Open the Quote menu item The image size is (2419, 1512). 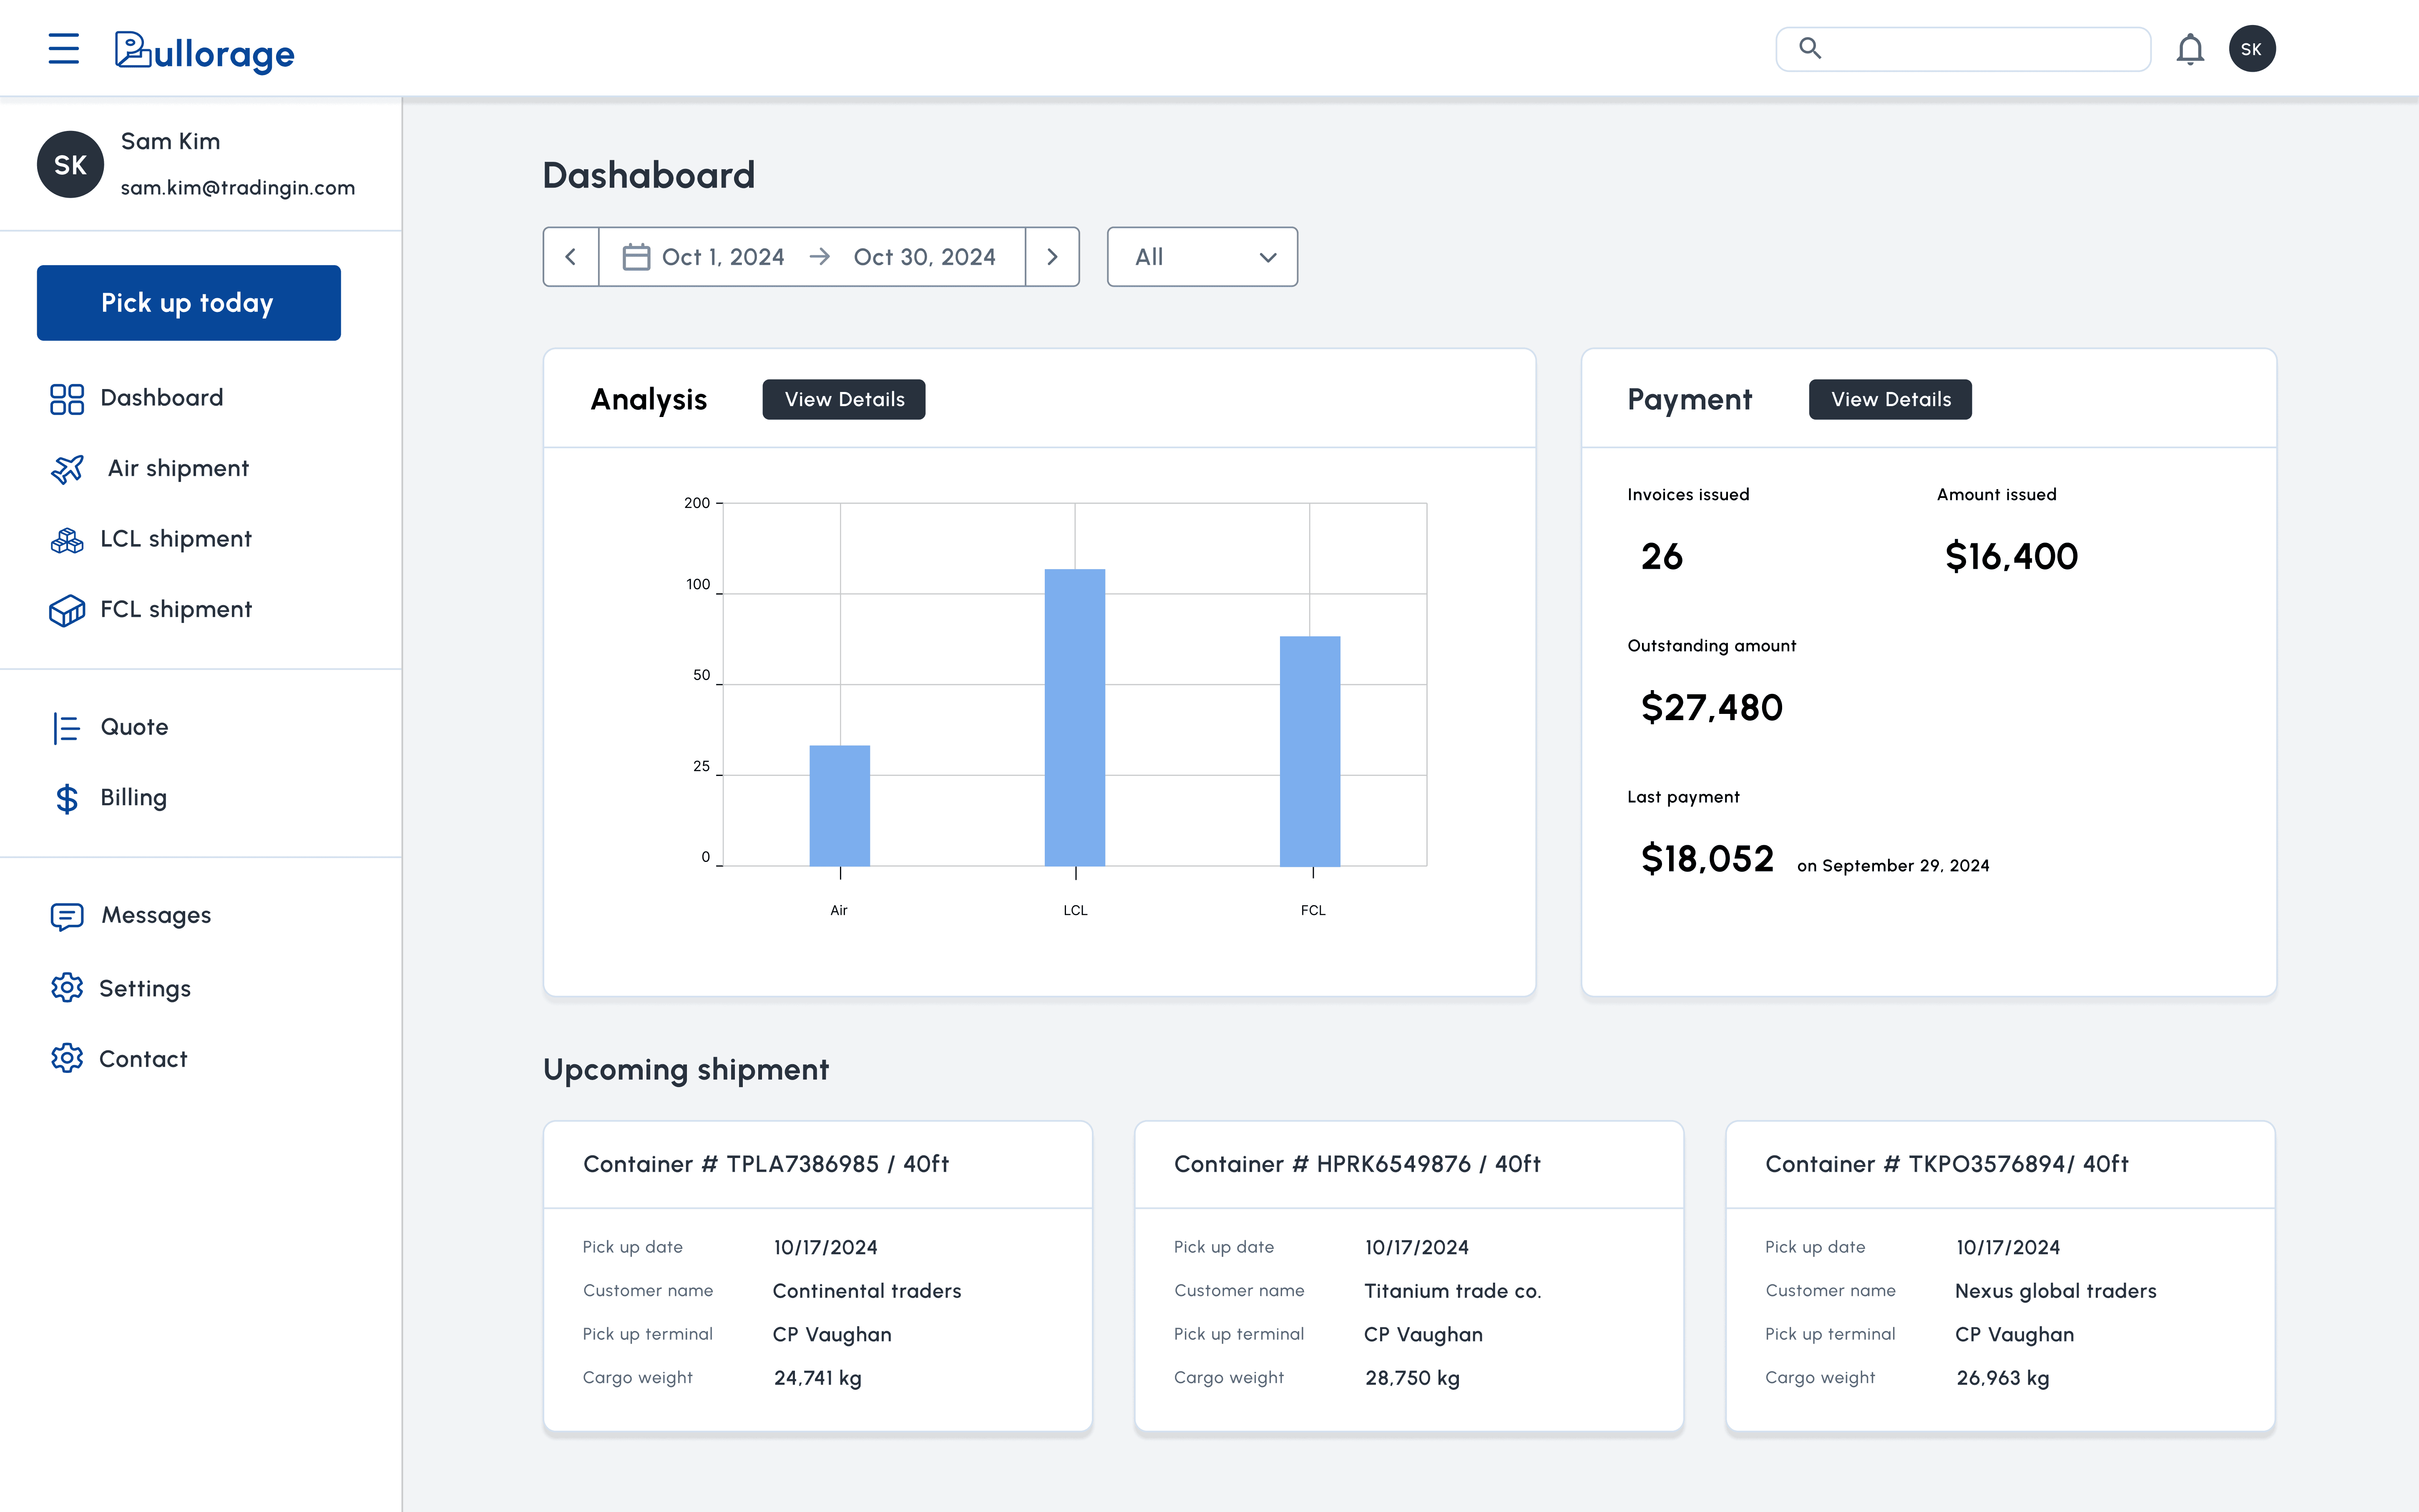134,727
